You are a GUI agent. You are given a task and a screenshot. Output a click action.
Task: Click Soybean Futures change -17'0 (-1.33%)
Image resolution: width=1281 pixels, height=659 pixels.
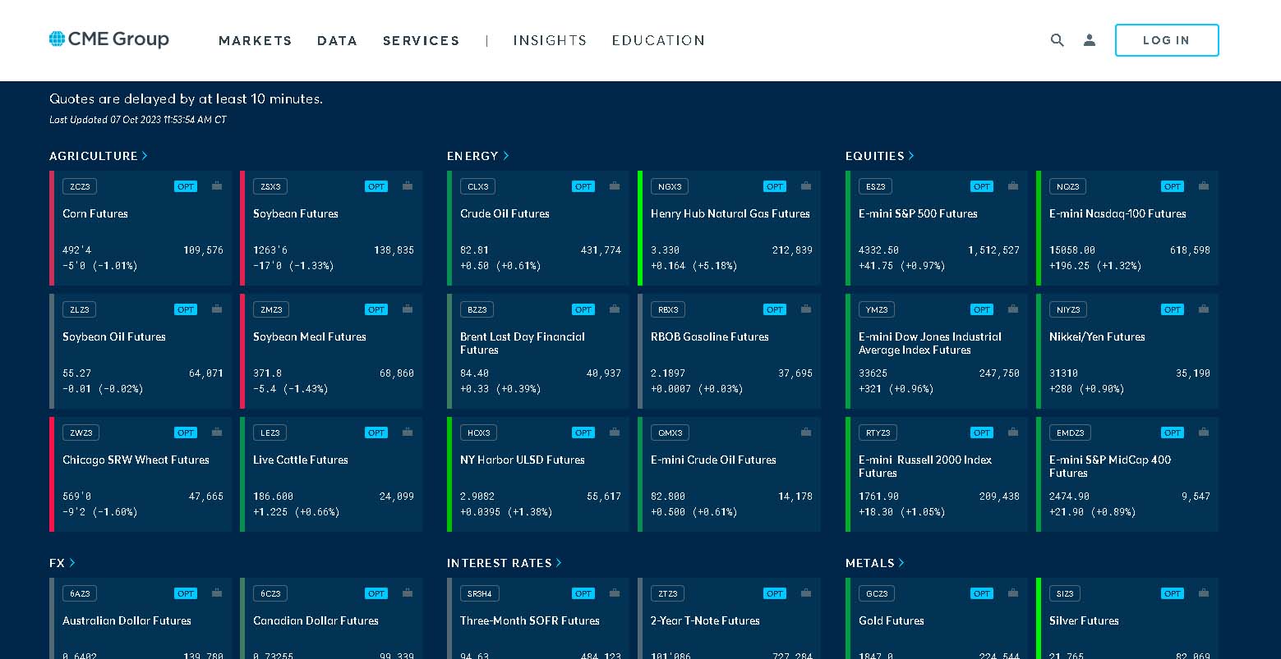pyautogui.click(x=293, y=266)
